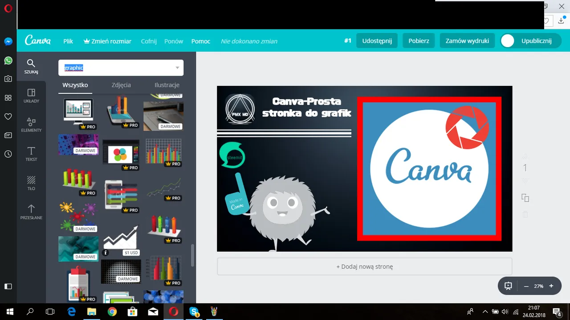Click the Canva-Prosta stronka title text
This screenshot has height=320, width=570.
(307, 107)
